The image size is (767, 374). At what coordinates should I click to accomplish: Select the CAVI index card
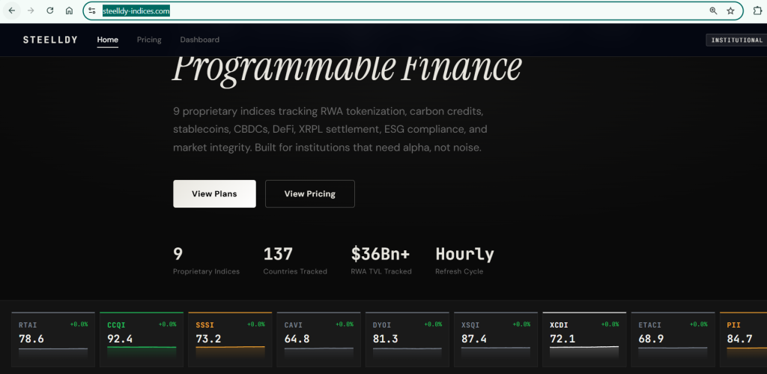318,340
